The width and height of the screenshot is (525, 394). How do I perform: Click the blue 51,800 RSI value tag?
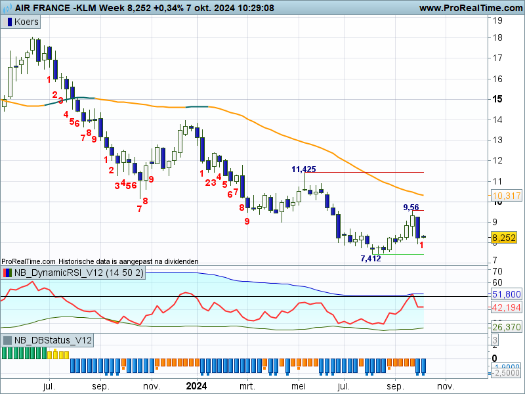[505, 295]
